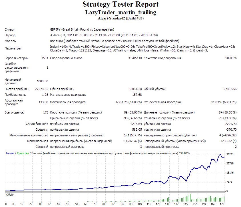Click average loss trade value -370.70

pos(231,130)
